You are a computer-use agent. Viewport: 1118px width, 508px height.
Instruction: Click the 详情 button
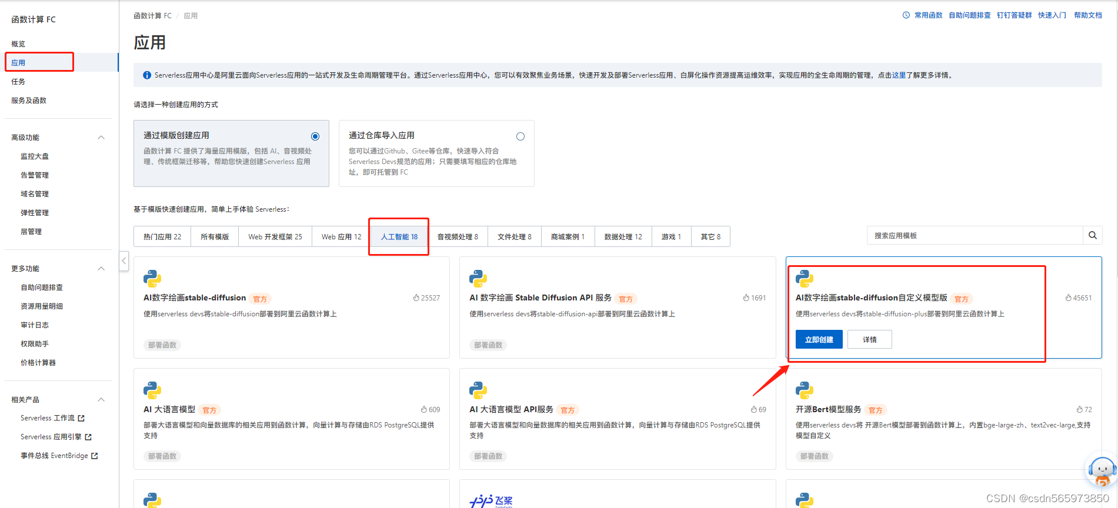(x=870, y=339)
